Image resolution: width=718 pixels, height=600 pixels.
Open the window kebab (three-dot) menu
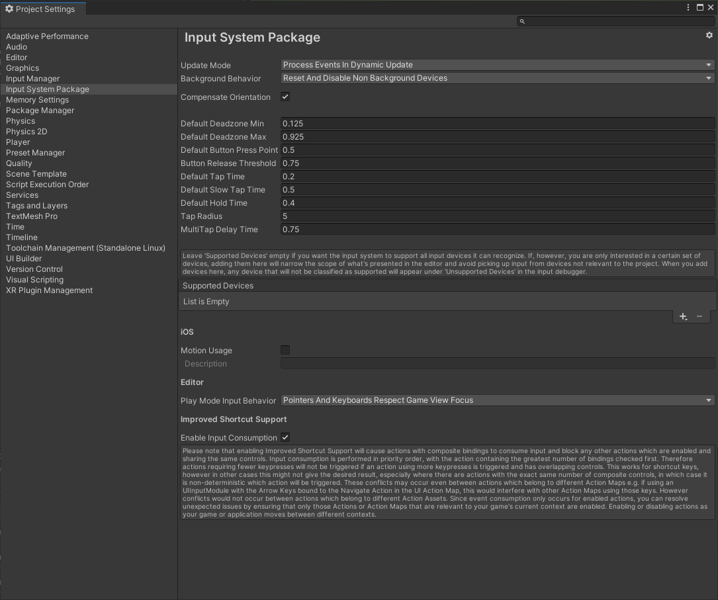coord(688,7)
